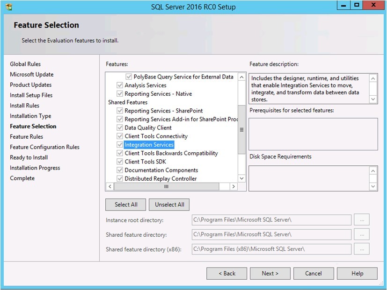Click the Shared feature directory field
The image size is (387, 290).
point(271,234)
